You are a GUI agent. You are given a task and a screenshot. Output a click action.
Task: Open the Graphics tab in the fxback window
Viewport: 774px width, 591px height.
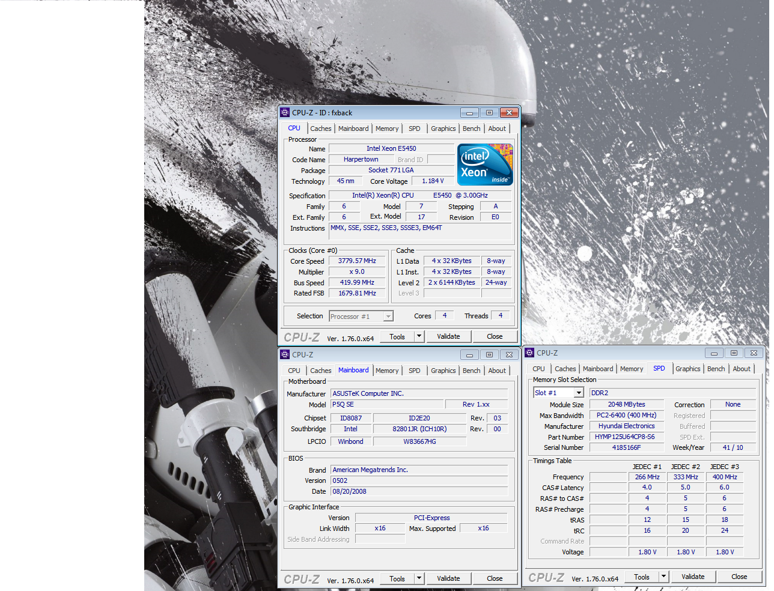443,129
